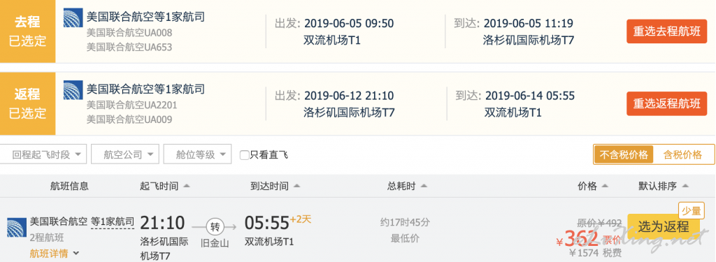
Task: Sort by 起飞时间 arrow icon
Action: [186, 186]
